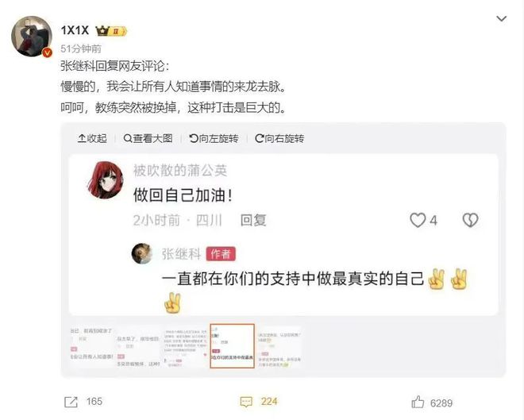
Task: Open comments via speech bubble icon 224
Action: pyautogui.click(x=246, y=402)
